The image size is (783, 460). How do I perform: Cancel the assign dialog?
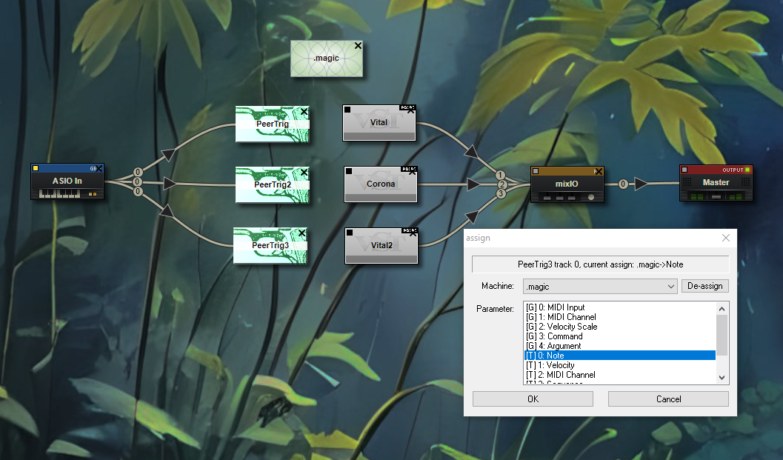coord(668,399)
